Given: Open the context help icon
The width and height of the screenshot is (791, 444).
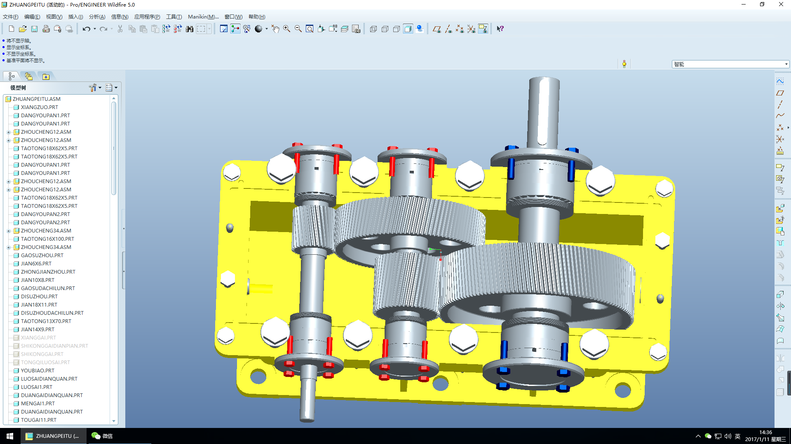Looking at the screenshot, I should coord(500,29).
